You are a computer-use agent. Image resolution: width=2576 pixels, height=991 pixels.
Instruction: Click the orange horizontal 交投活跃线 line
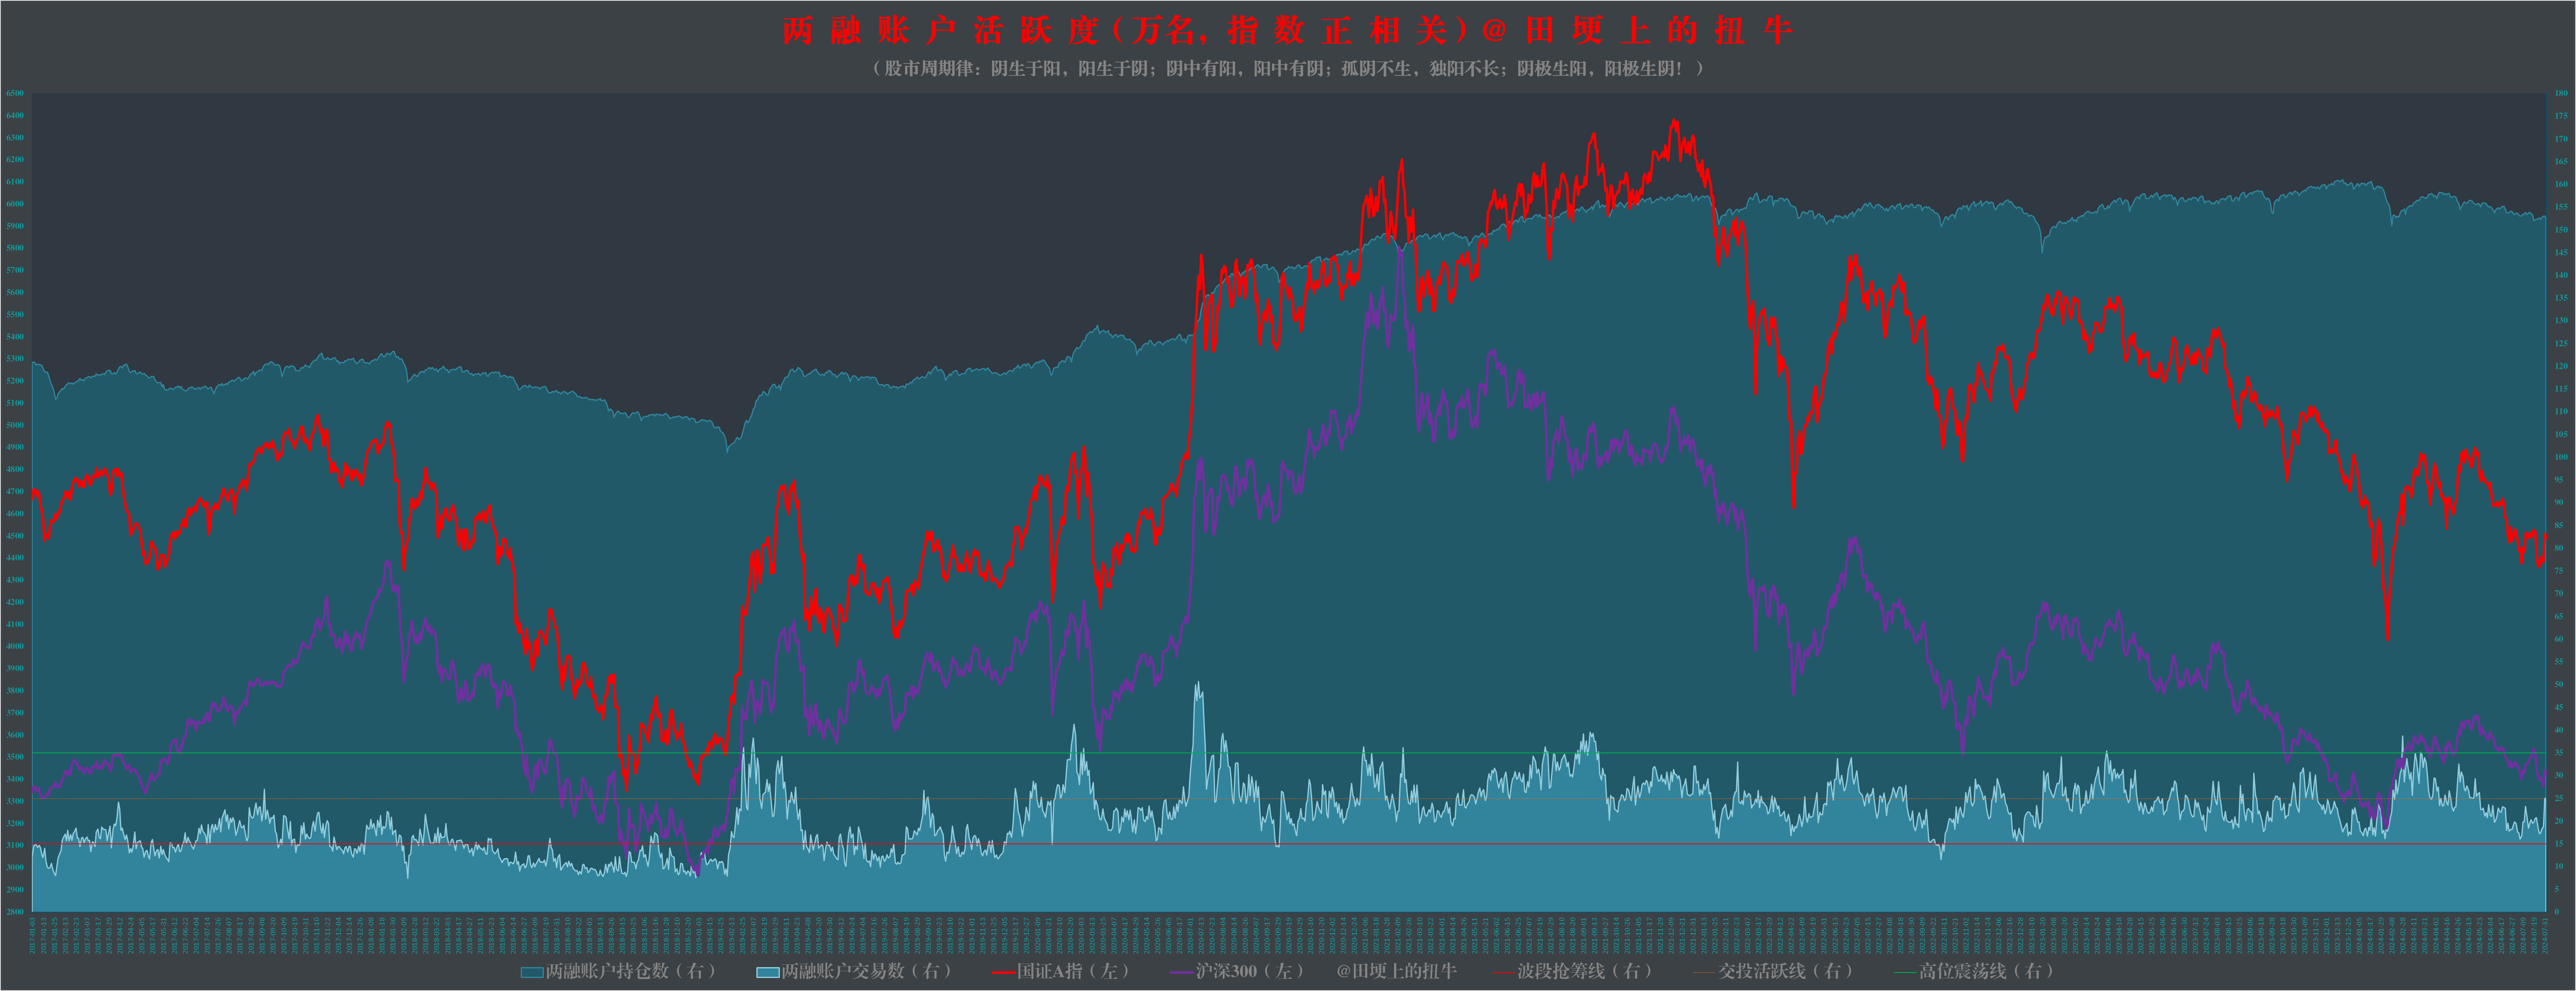point(1289,798)
